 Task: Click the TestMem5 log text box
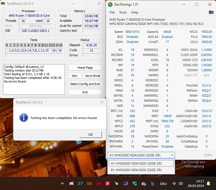(x=34, y=79)
